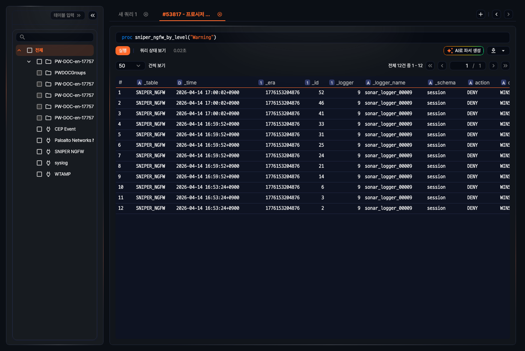Viewport: 525px width, 351px height.
Task: Collapse the 전체 tree root
Action: pyautogui.click(x=19, y=50)
